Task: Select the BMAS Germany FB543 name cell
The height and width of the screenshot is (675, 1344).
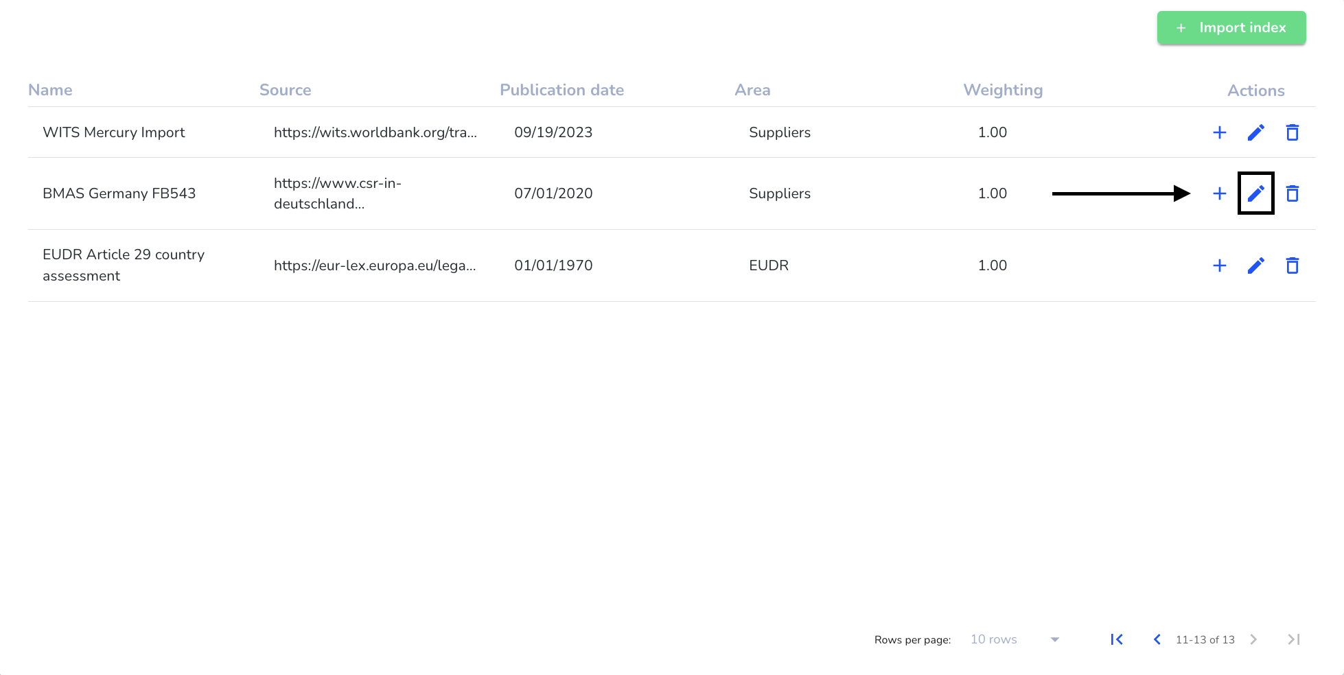Action: tap(119, 193)
